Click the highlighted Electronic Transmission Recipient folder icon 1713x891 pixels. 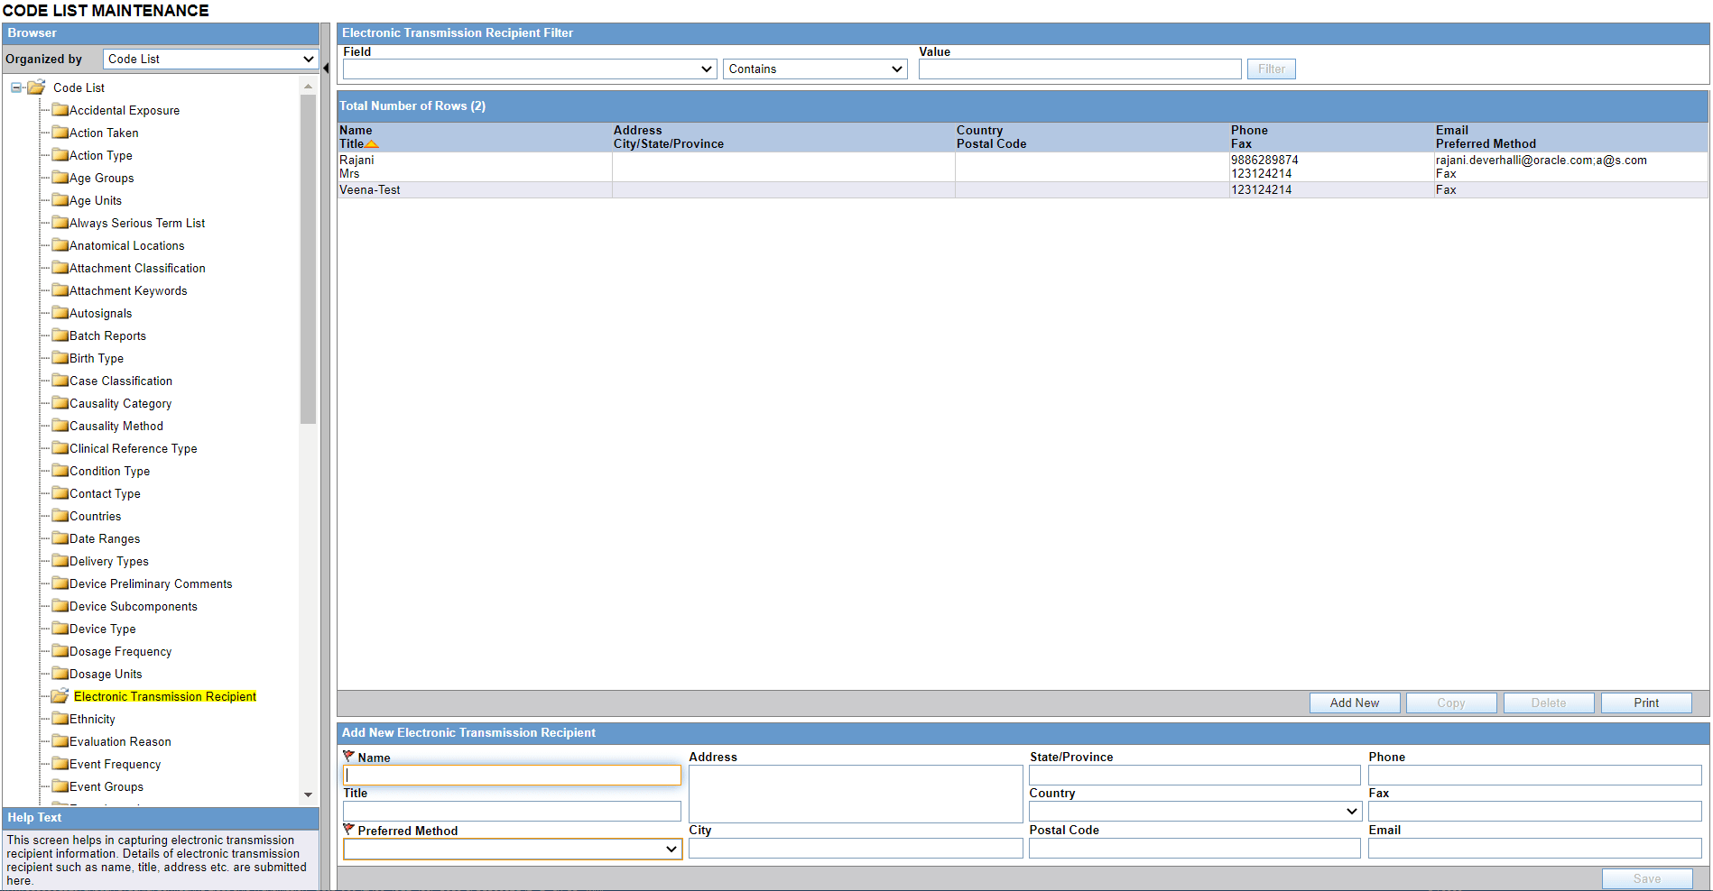point(60,696)
